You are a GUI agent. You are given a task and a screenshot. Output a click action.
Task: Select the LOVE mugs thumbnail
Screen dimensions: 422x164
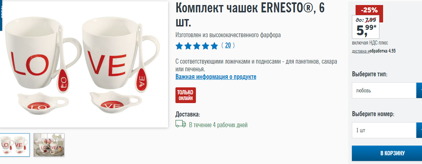(x=14, y=145)
